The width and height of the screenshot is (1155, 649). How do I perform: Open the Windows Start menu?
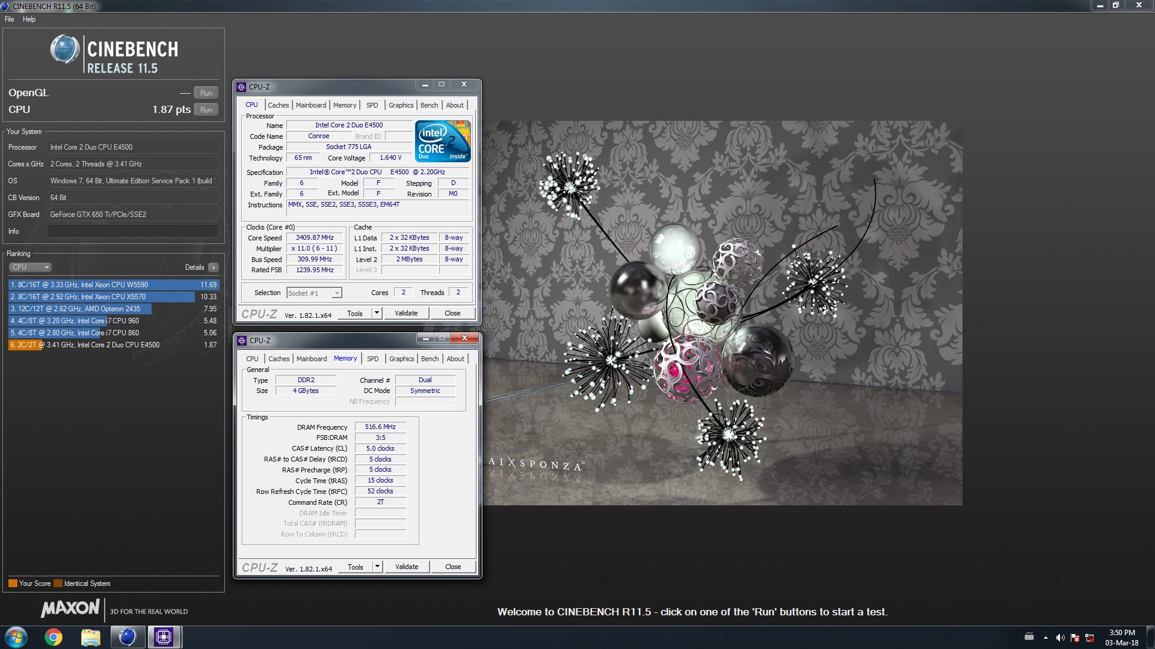[16, 637]
